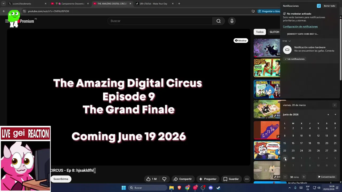Collapse the calendar with the date chevron
This screenshot has height=192, width=342.
point(335,105)
